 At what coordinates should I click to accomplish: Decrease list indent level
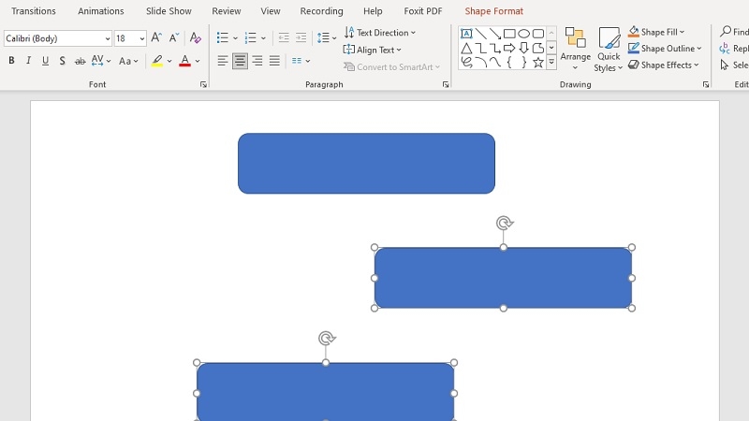[x=284, y=37]
